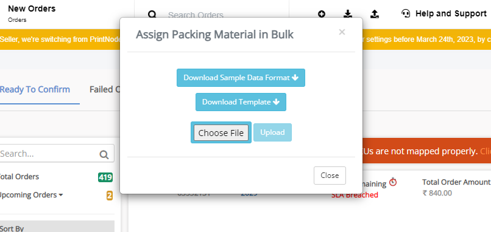Click the red SLA stopwatch icon

click(393, 182)
